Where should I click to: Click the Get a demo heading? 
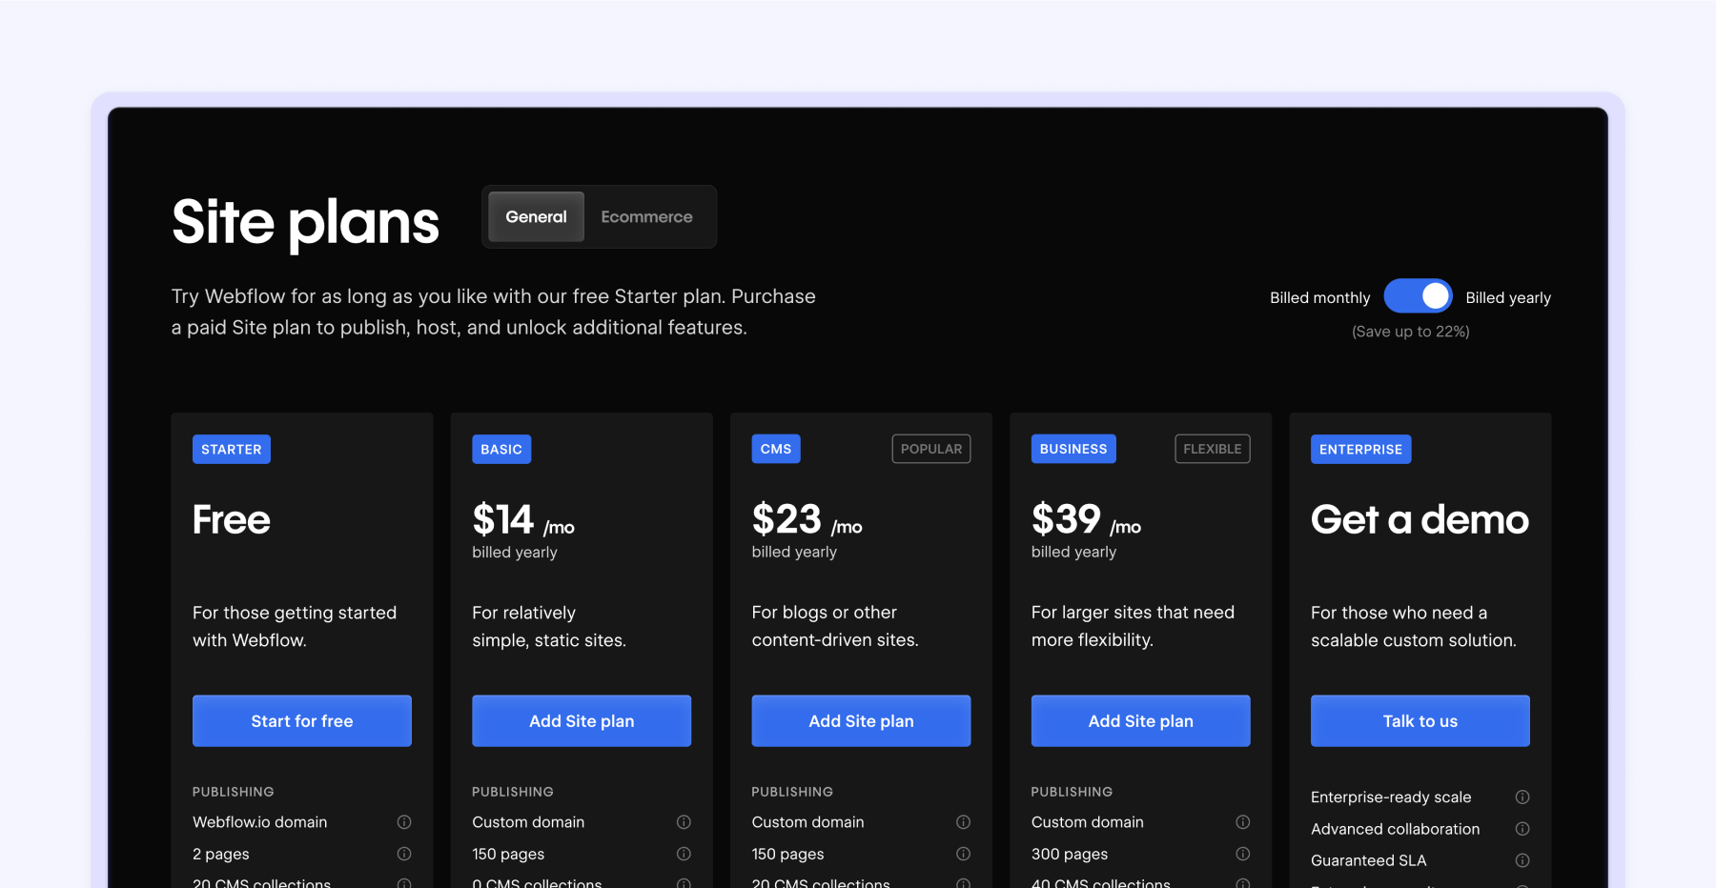[1420, 520]
